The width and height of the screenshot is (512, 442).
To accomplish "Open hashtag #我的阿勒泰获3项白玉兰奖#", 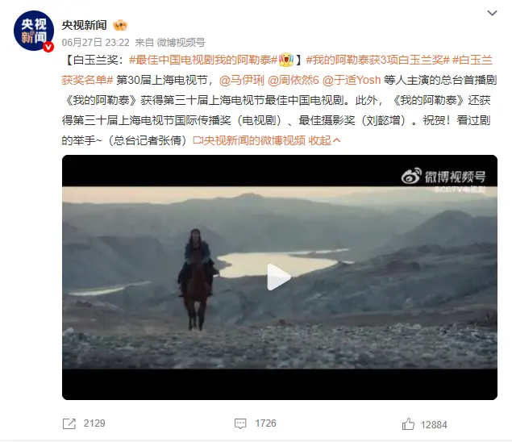I will point(378,60).
